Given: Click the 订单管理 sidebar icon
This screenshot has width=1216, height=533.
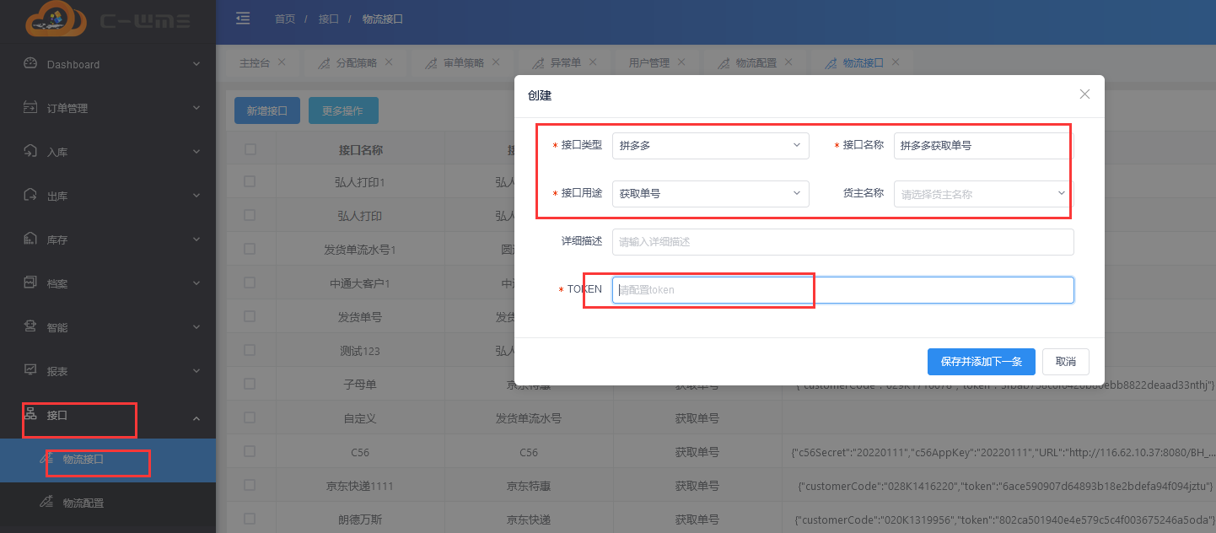Looking at the screenshot, I should 30,107.
